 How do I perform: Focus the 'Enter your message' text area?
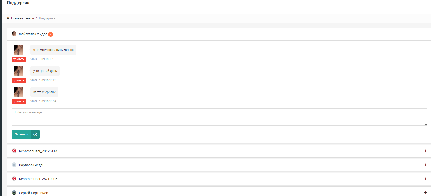click(x=219, y=117)
